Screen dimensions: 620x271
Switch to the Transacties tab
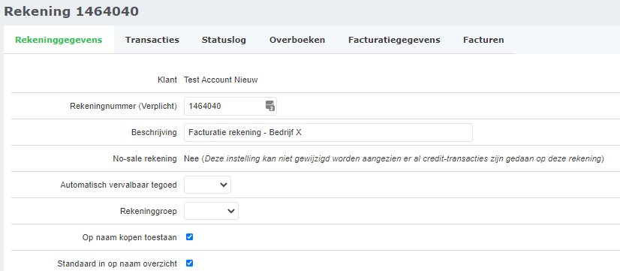152,40
